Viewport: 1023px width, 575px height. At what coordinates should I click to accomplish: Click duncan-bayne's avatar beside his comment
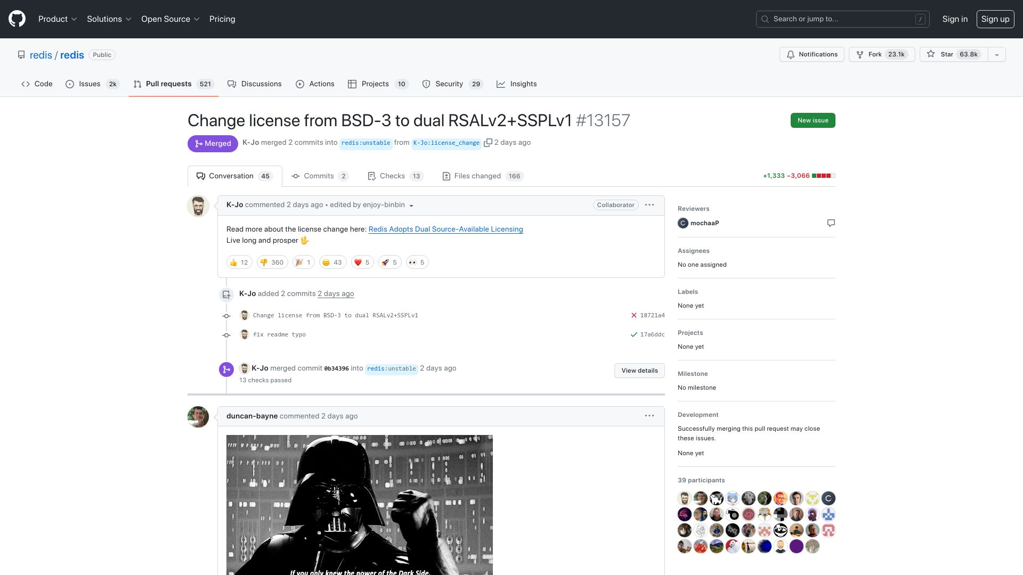198,417
